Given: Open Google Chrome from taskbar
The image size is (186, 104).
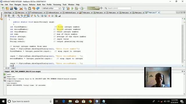Looking at the screenshot, I should (90, 101).
